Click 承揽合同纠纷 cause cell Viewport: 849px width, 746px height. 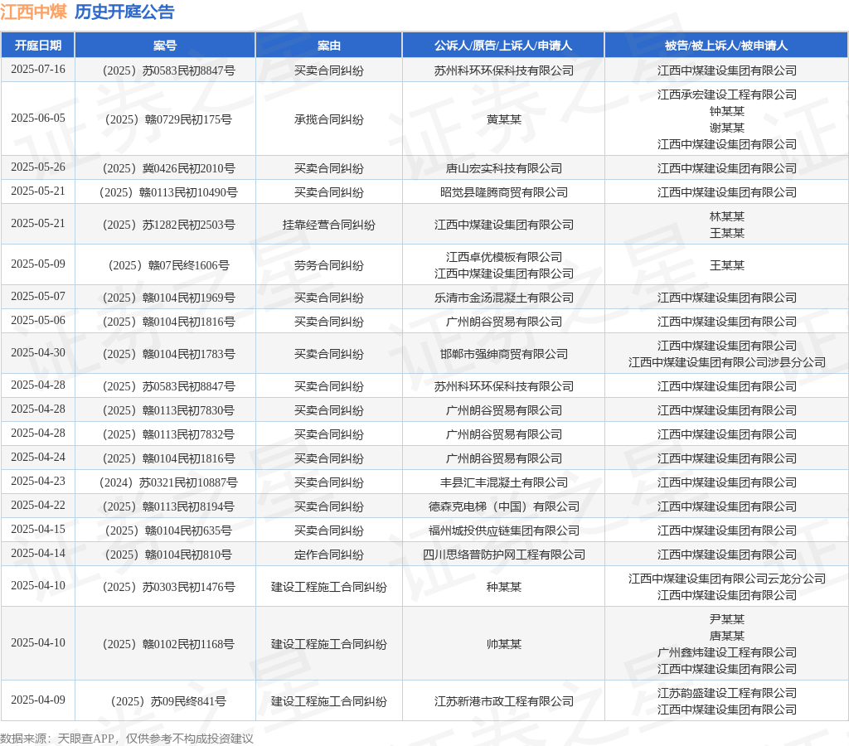click(x=328, y=119)
